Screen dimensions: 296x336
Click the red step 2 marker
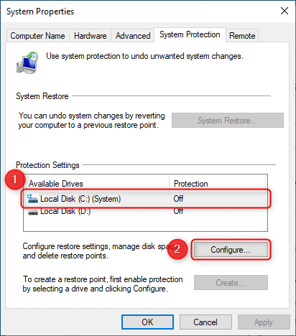(x=177, y=249)
